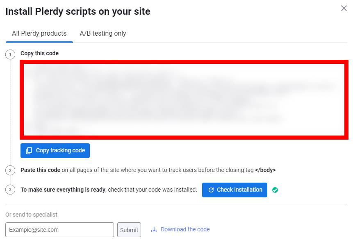Click the Download the code link
The width and height of the screenshot is (353, 242).
[x=180, y=229]
